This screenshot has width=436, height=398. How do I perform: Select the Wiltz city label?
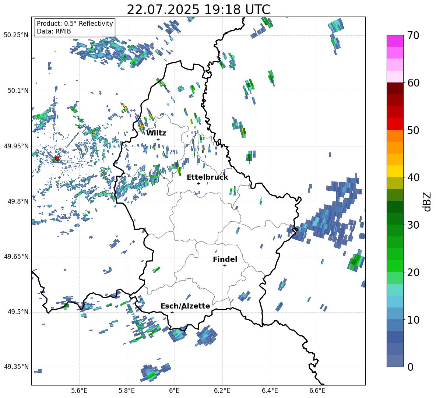(x=156, y=133)
